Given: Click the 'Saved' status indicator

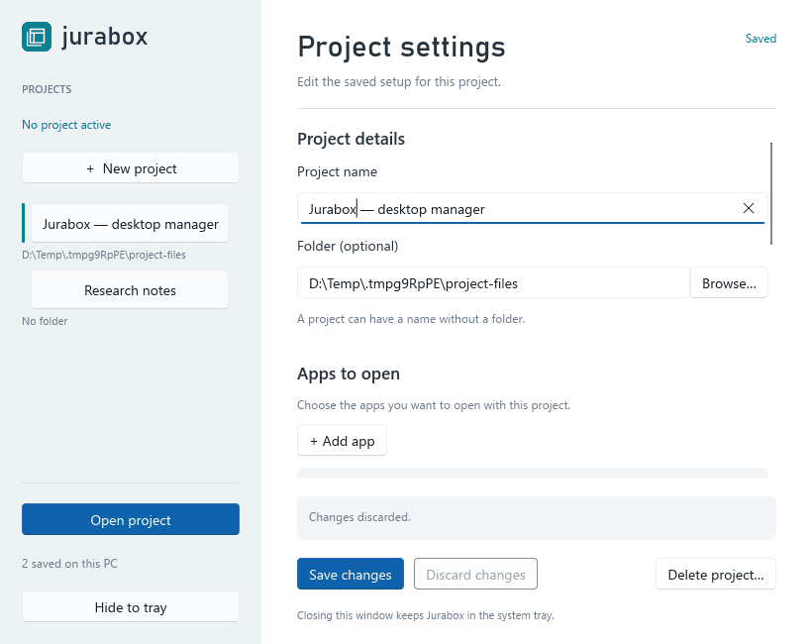Looking at the screenshot, I should (x=761, y=39).
